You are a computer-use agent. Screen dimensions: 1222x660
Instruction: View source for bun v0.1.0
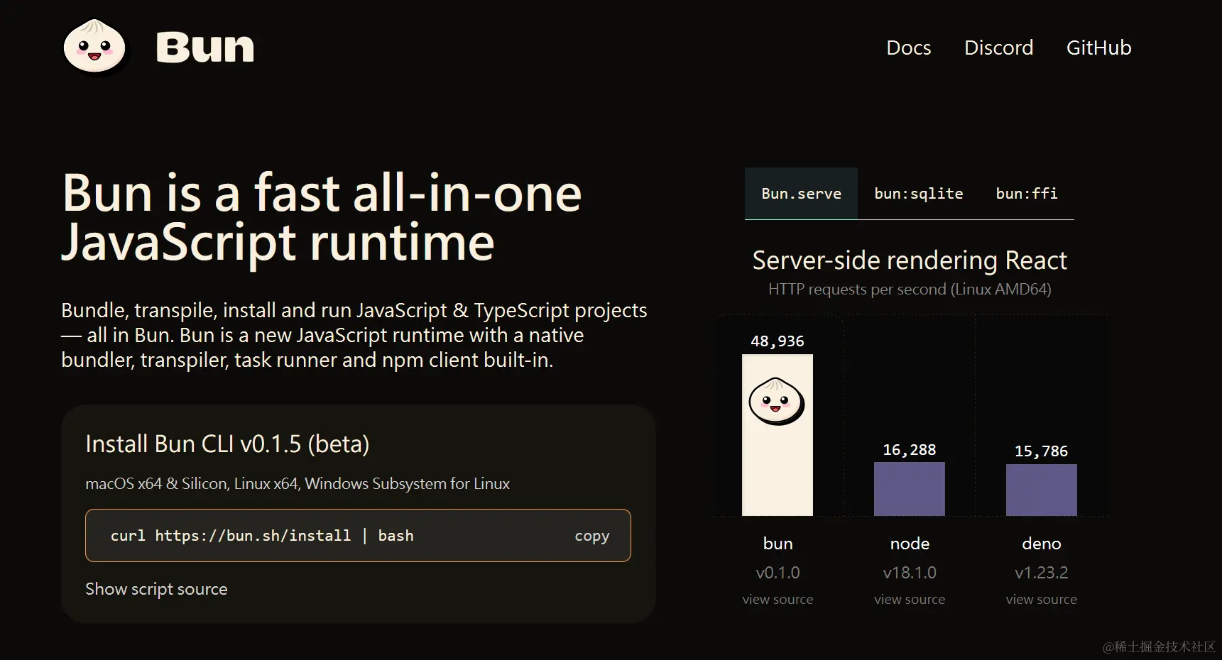coord(778,600)
